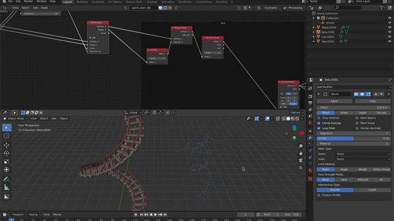This screenshot has height=221, width=394.
Task: Open the Object Data properties tab icon
Action: point(310,164)
